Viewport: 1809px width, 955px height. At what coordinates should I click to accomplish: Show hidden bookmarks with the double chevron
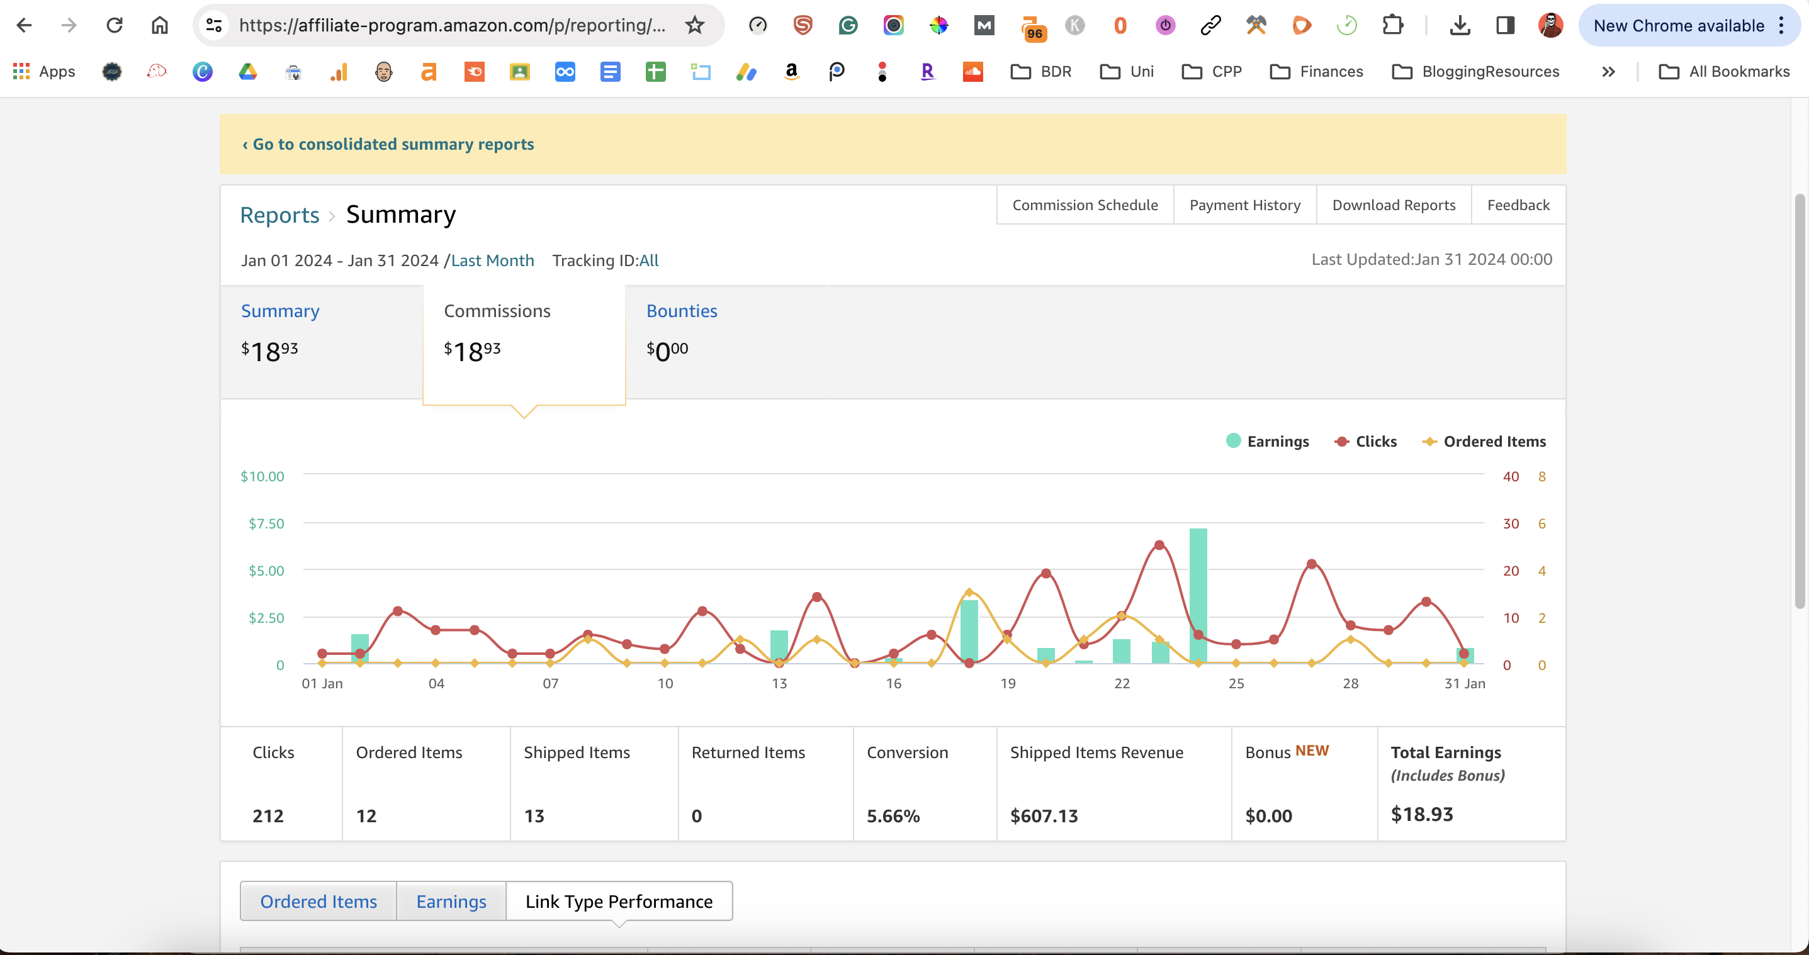click(1608, 72)
